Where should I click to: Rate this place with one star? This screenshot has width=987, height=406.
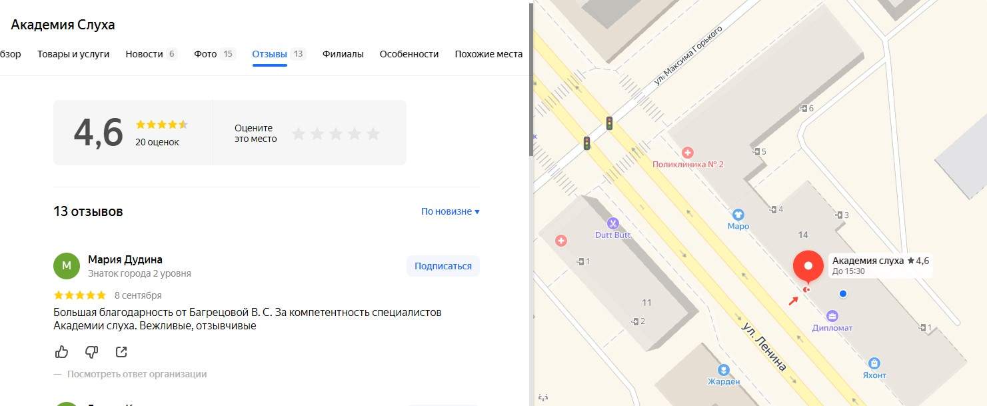coord(299,134)
